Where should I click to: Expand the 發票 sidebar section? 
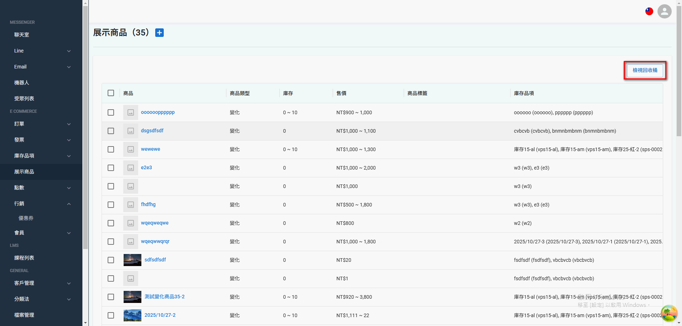click(41, 140)
